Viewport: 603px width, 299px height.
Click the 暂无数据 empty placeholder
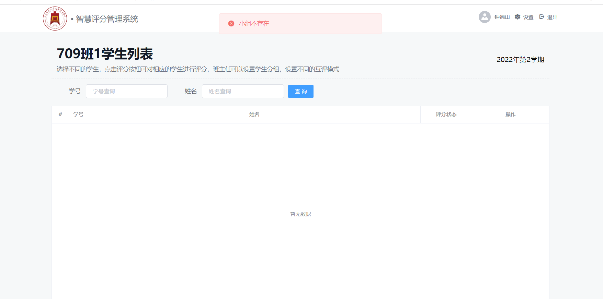(x=300, y=214)
